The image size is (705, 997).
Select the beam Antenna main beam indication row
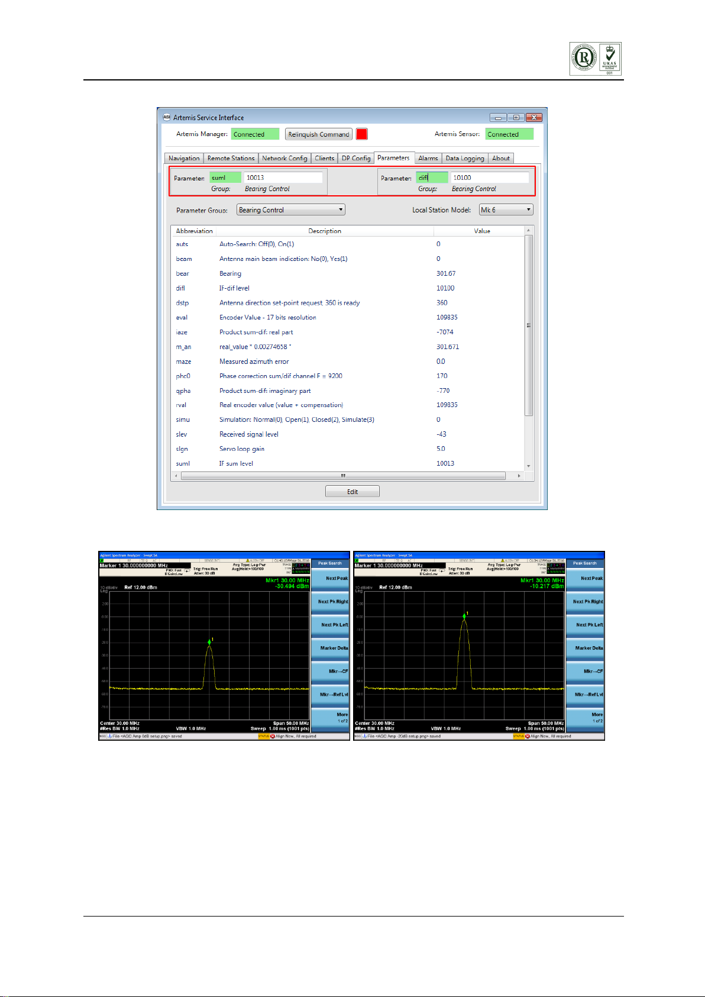pyautogui.click(x=348, y=259)
